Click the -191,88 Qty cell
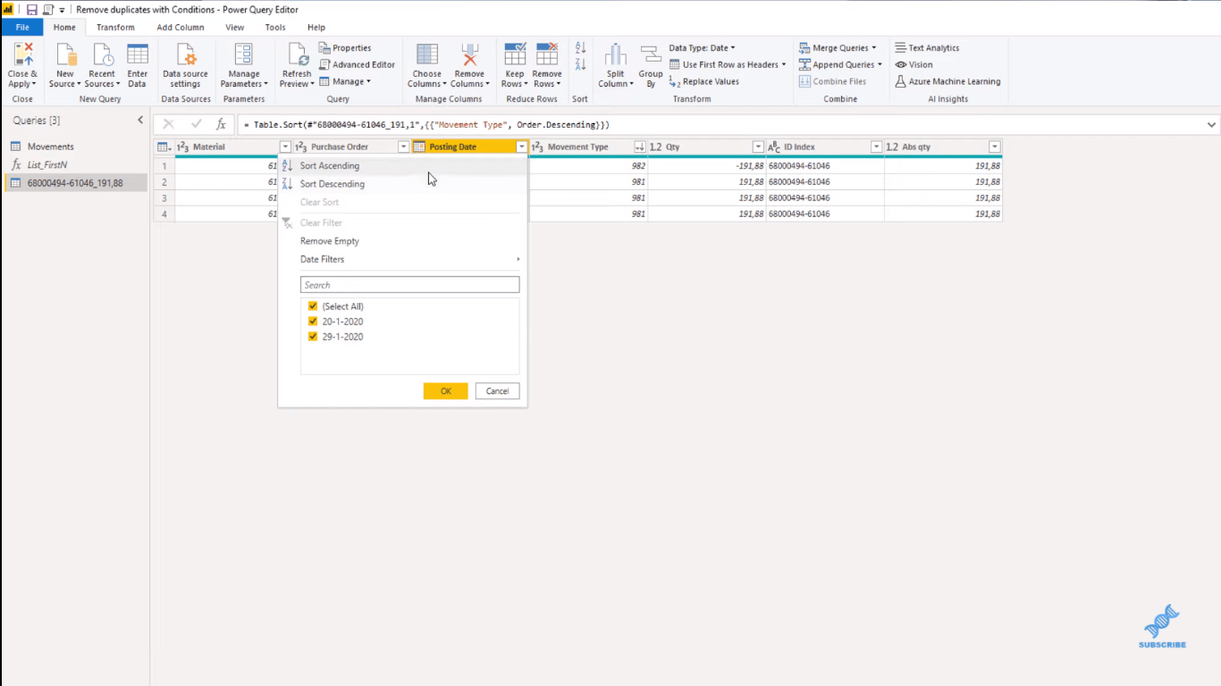Screen dimensions: 1221x686 click(x=707, y=165)
